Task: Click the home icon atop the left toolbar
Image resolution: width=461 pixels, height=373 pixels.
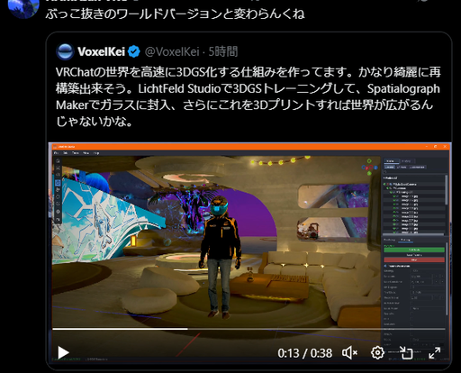Action: click(58, 161)
